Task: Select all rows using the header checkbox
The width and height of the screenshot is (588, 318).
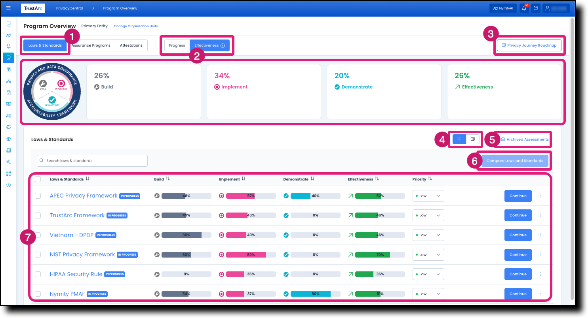Action: 38,179
